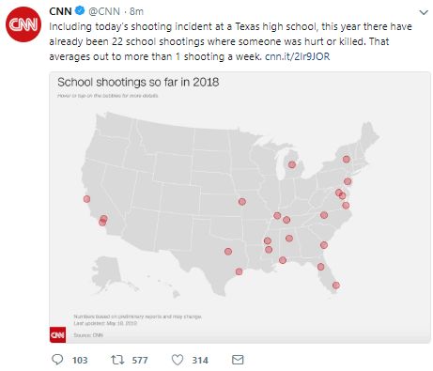433x371 pixels.
Task: Click the small CNN logo in map footer
Action: [57, 334]
